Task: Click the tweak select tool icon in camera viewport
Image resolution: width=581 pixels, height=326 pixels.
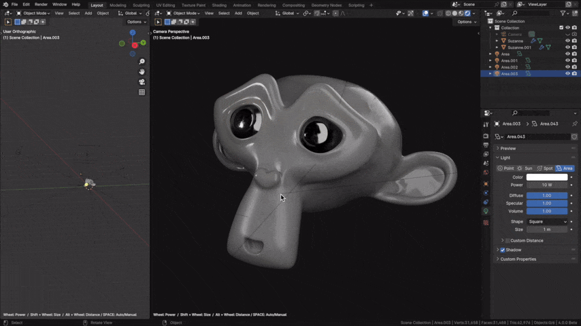Action: point(159,22)
